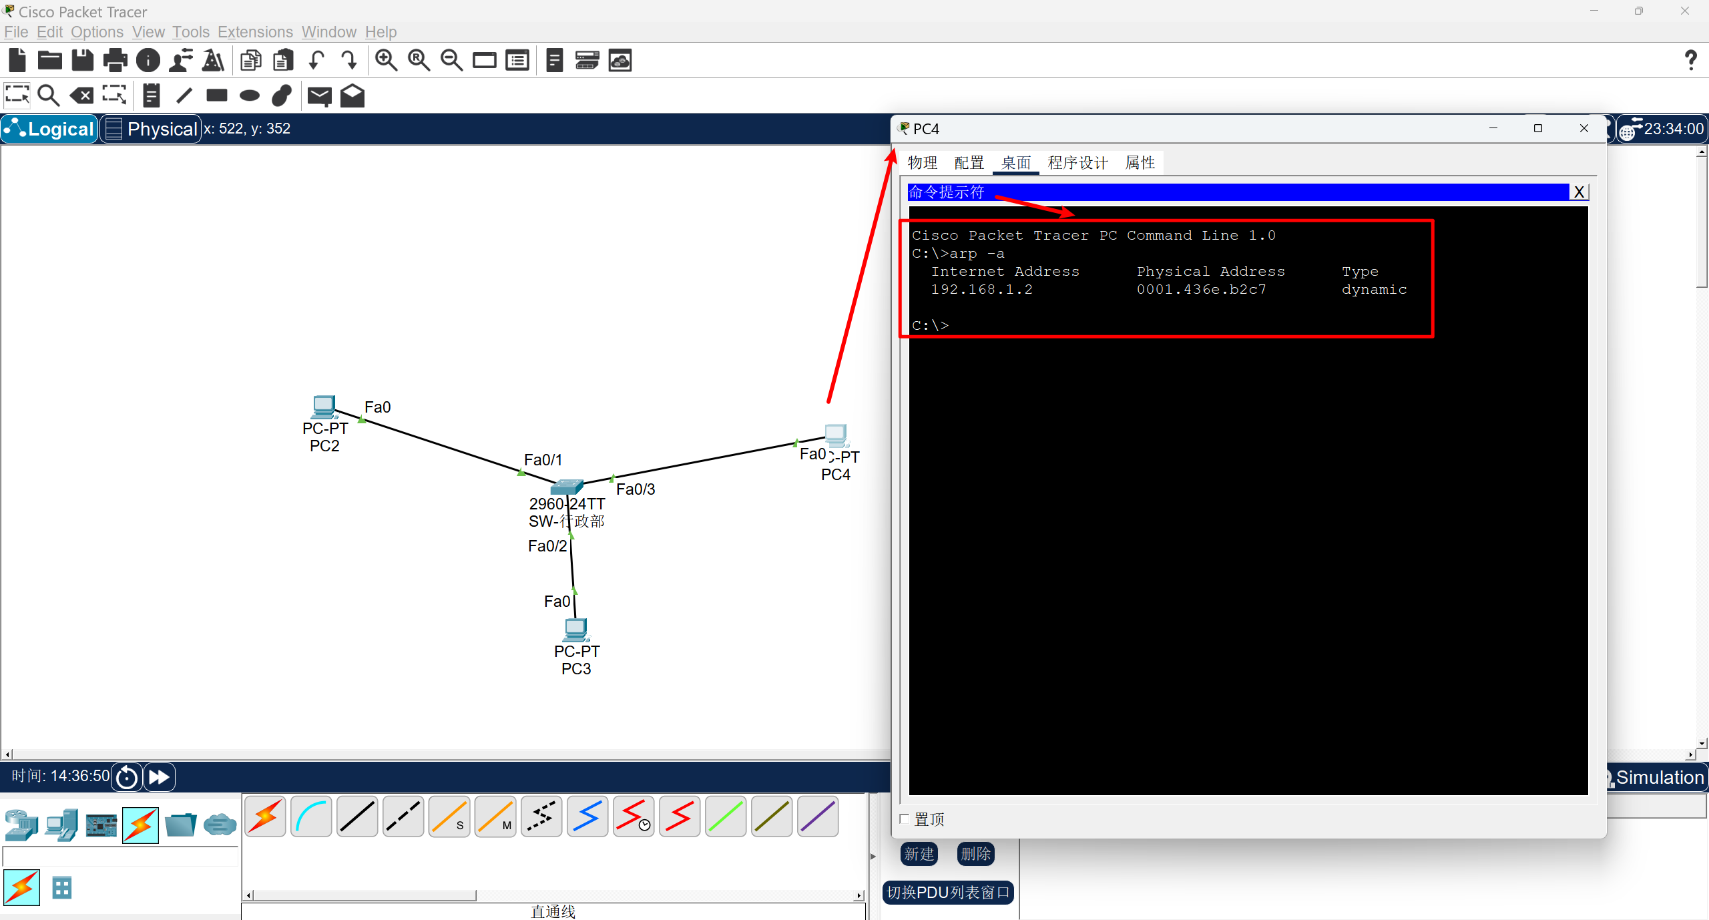Pick the console cable (cyan curve)
Image resolution: width=1709 pixels, height=920 pixels.
coord(312,816)
